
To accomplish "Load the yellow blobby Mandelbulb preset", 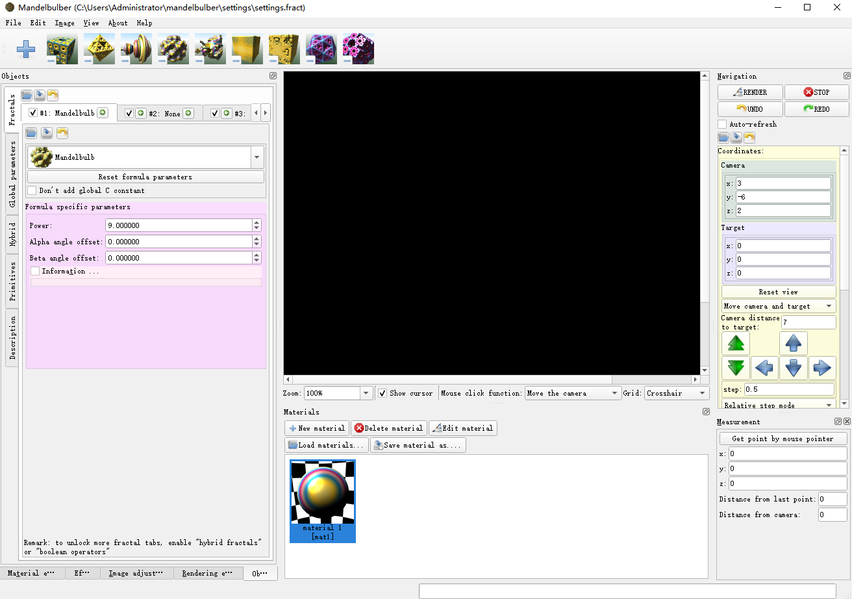I will [173, 49].
